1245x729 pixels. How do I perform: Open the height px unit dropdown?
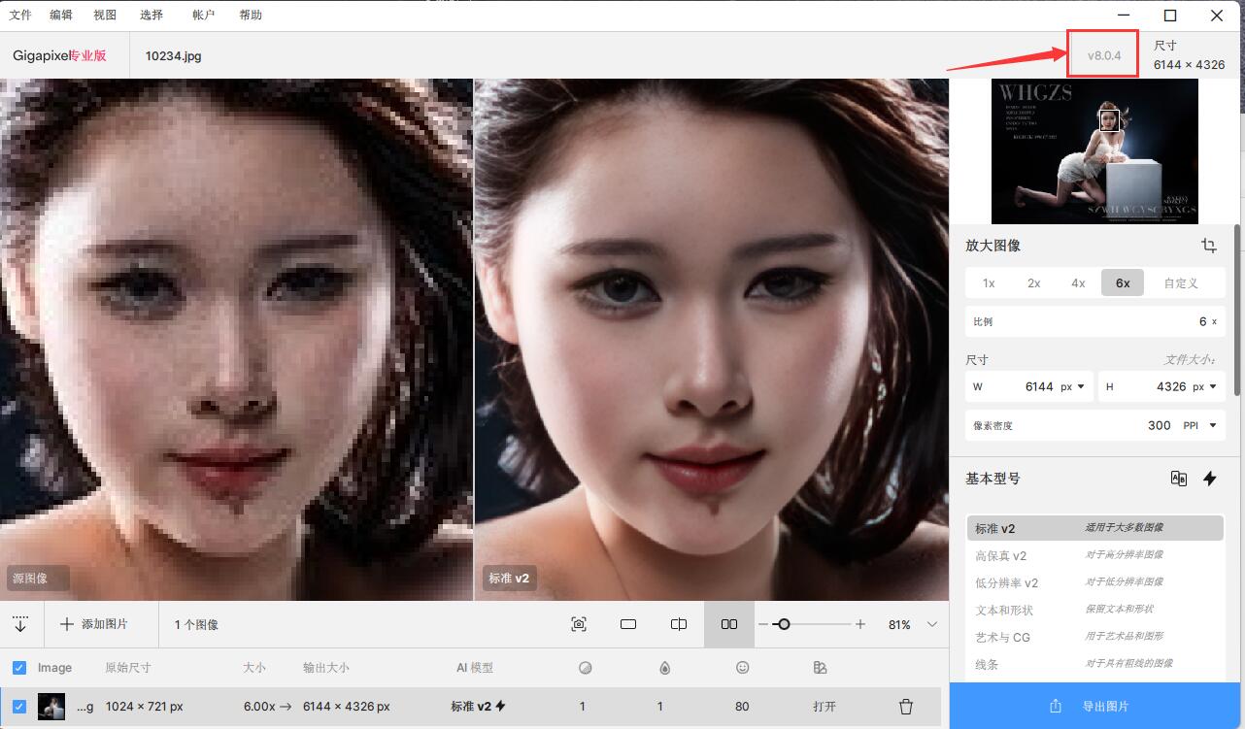click(x=1205, y=386)
